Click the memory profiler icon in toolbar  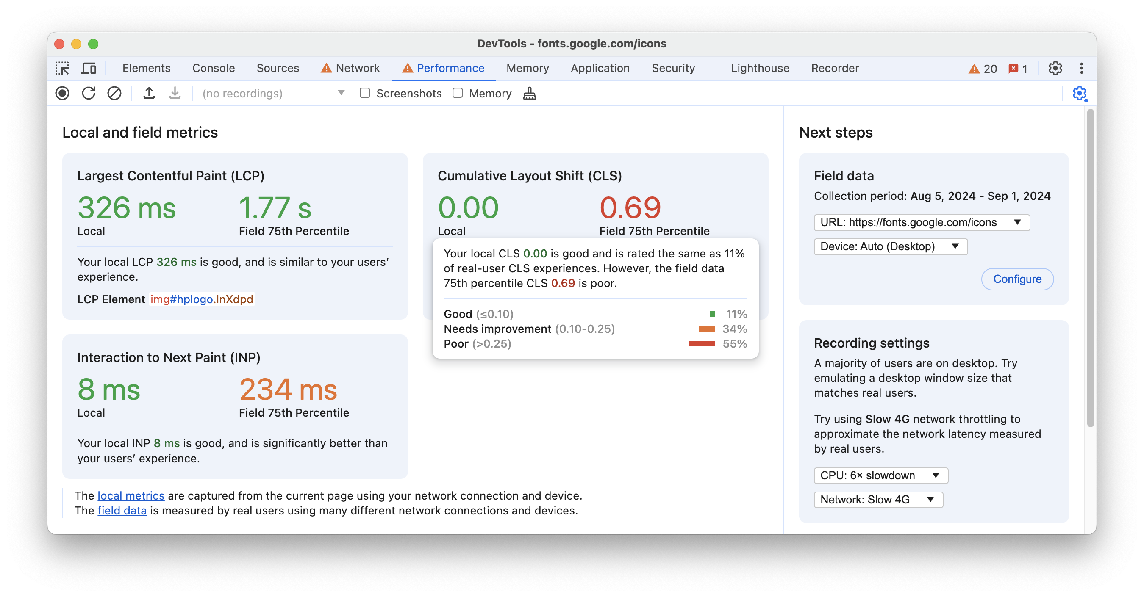pyautogui.click(x=530, y=93)
